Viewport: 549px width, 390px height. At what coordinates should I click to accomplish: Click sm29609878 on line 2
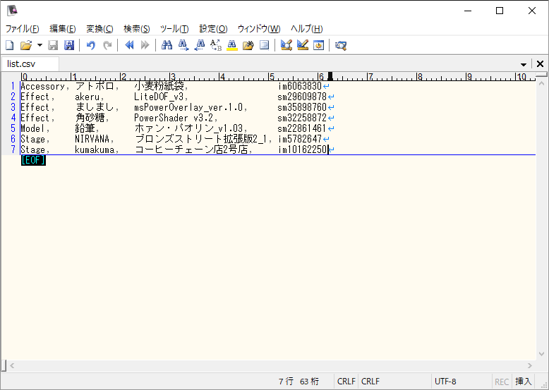(302, 97)
